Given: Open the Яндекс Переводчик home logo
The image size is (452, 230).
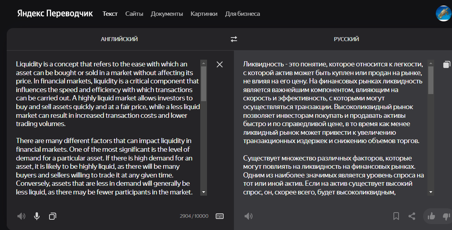Looking at the screenshot, I should 55,13.
